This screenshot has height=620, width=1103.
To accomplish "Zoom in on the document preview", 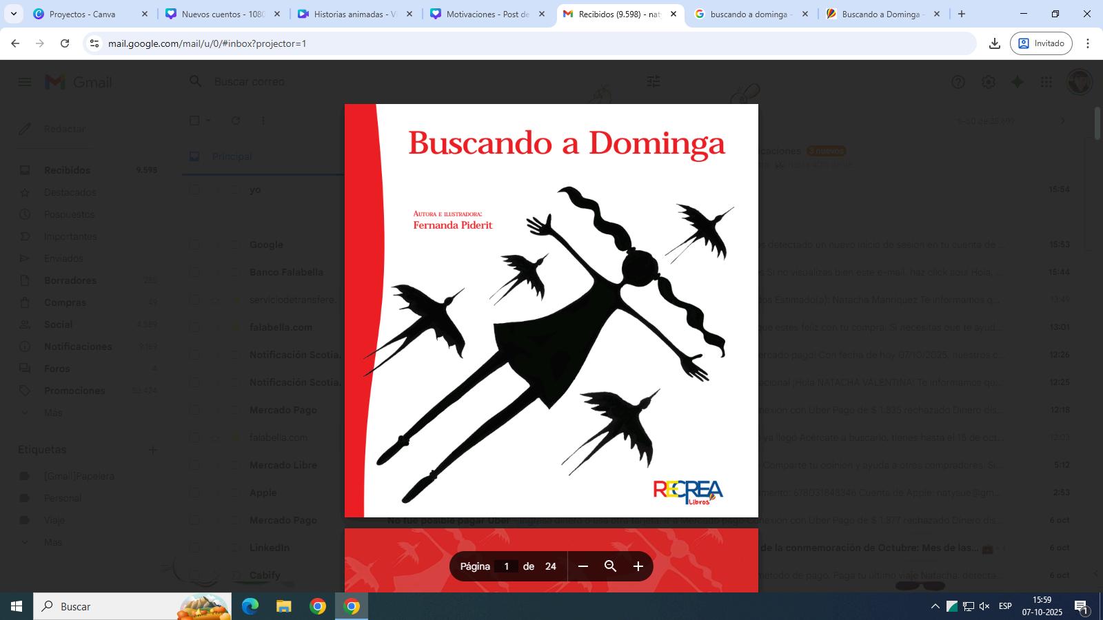I will point(638,566).
